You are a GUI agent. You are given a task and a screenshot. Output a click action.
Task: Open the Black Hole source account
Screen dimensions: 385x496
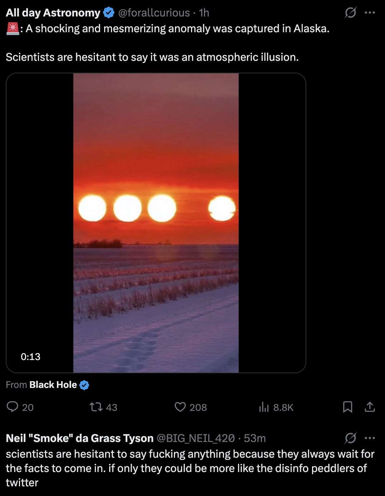point(53,385)
